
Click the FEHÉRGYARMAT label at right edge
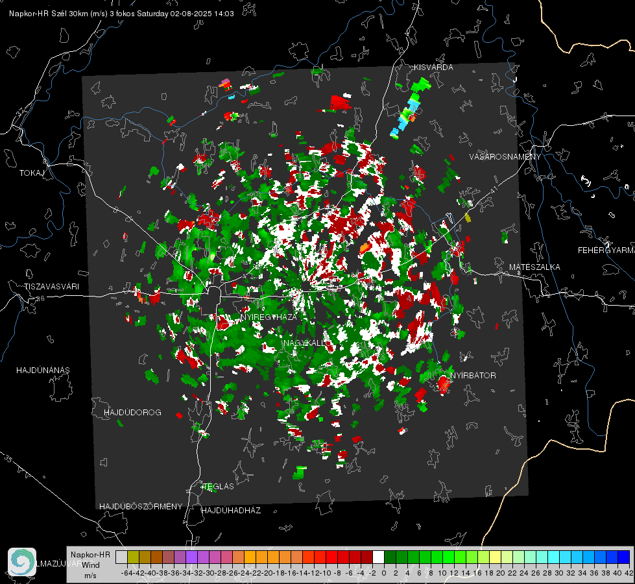606,250
